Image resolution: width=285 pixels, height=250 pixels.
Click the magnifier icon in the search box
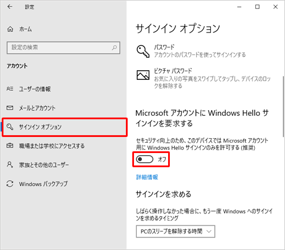[x=114, y=47]
